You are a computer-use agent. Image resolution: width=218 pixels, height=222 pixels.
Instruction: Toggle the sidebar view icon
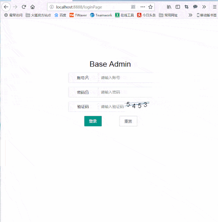coord(177,7)
